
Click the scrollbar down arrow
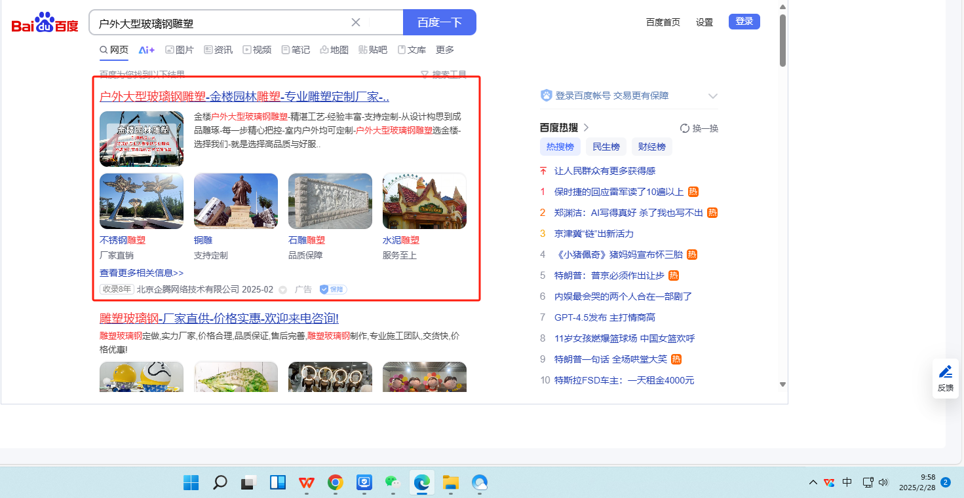(x=782, y=384)
